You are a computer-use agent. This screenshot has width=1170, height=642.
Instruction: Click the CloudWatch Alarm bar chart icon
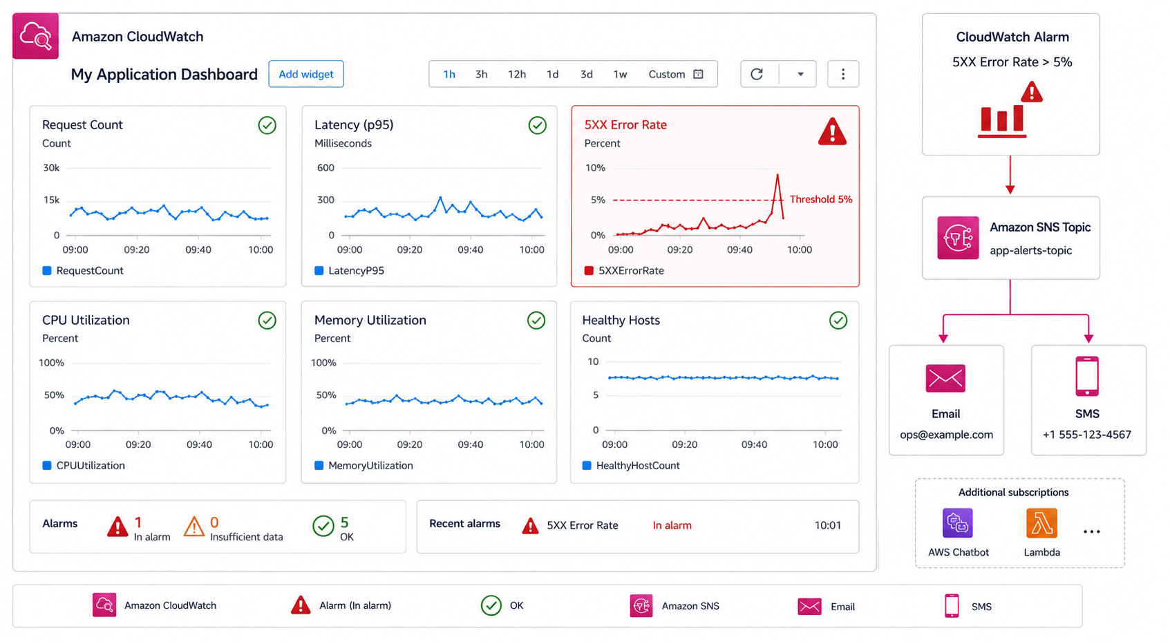click(1010, 110)
